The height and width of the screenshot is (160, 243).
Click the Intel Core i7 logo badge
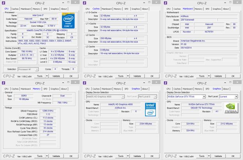pos(68,21)
